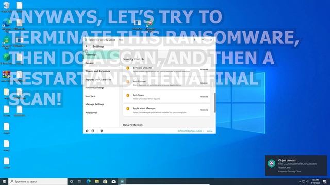Click the volume icon in system tray

(307, 181)
